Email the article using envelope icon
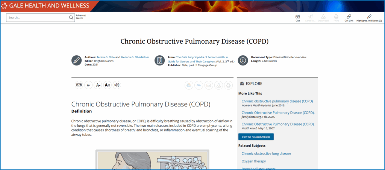The width and height of the screenshot is (385, 170). click(208, 85)
